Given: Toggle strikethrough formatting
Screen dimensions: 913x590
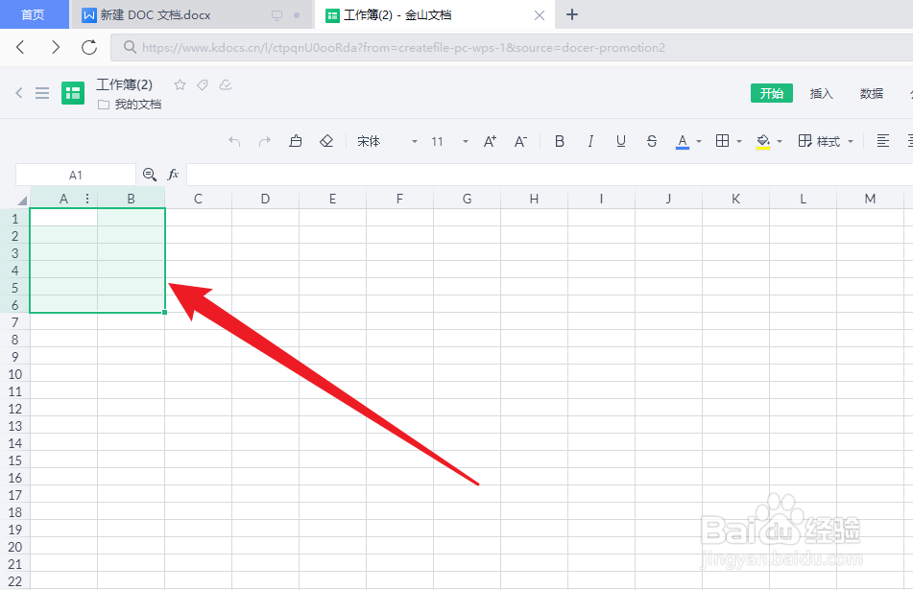Looking at the screenshot, I should pos(652,141).
